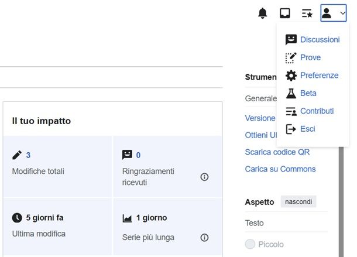Image resolution: width=357 pixels, height=257 pixels.
Task: Click the Prove sandbox pencil icon
Action: [x=291, y=58]
